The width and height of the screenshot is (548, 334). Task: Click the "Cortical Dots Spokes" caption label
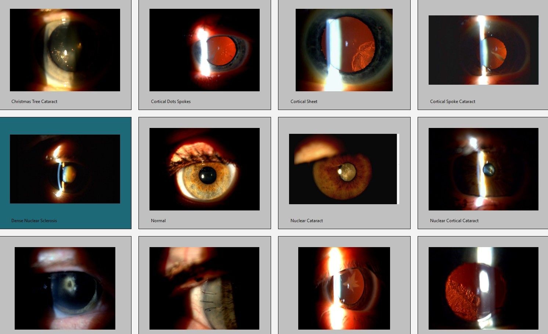coord(171,102)
